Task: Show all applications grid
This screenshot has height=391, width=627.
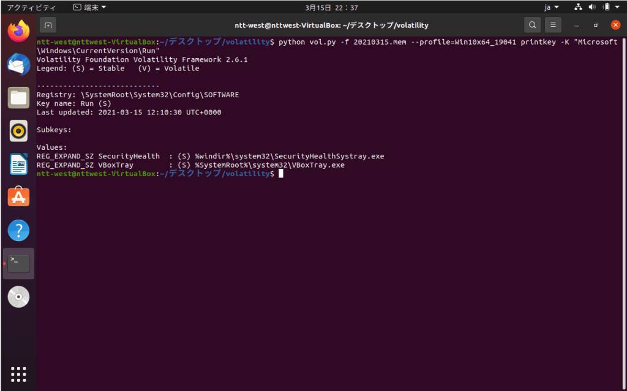Action: pyautogui.click(x=18, y=374)
